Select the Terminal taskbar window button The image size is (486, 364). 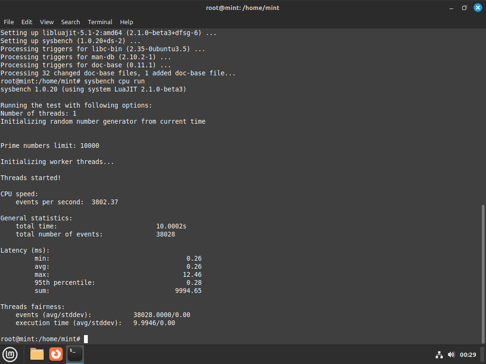(75, 354)
